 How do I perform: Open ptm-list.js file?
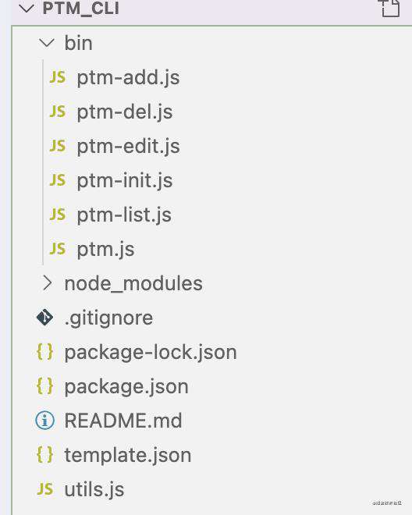(124, 215)
